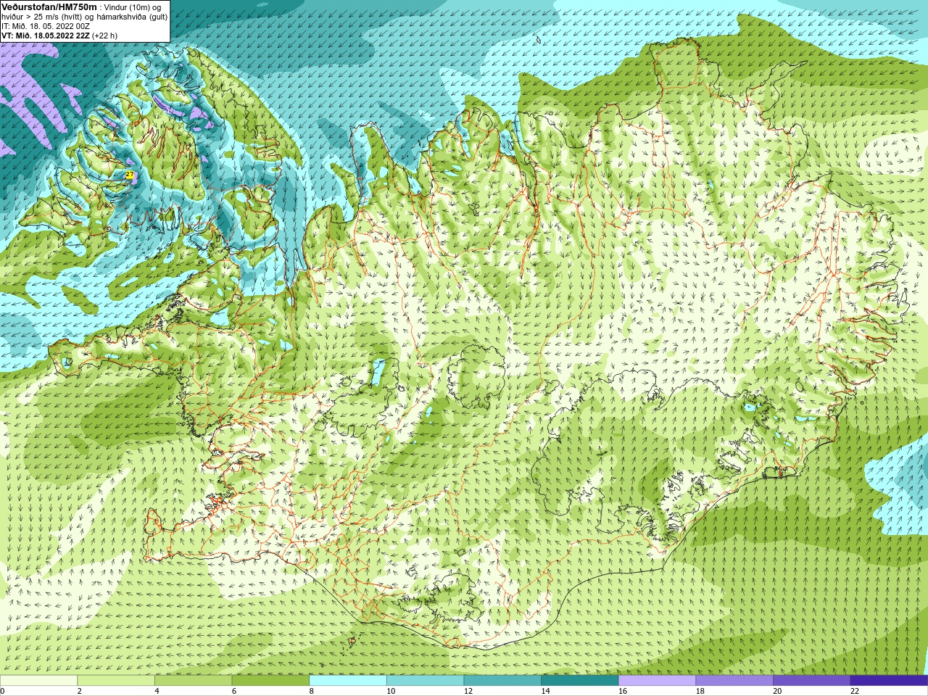
Task: Click the legend value 10
Action: [391, 691]
